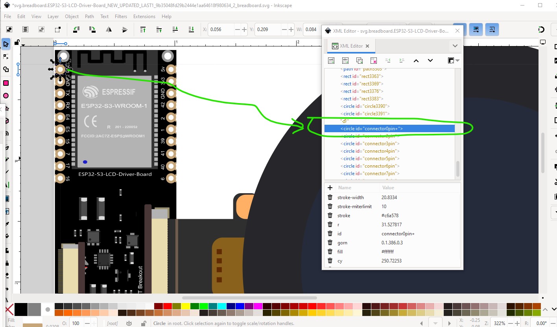
Task: Delete the stroke-width attribute
Action: (330, 198)
